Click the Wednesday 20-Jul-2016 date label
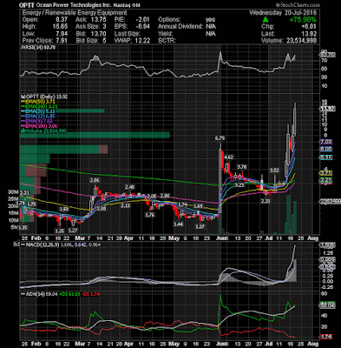The image size is (341, 348). [283, 12]
